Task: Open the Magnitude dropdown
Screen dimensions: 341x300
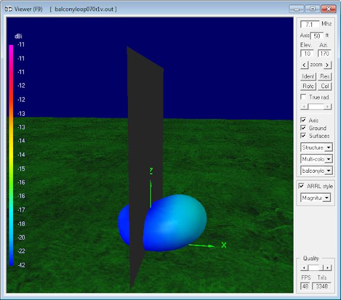Action: coord(316,198)
